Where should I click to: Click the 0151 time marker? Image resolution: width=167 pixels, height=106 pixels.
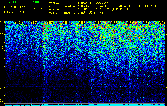[x=18, y=23]
